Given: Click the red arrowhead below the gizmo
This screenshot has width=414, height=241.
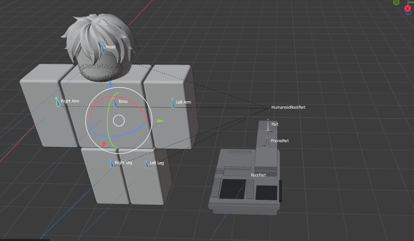Looking at the screenshot, I should 104,144.
